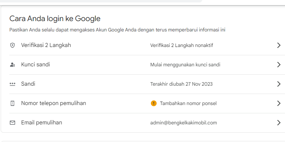Viewport: 285px width, 142px height.
Task: Click the admin@bengkelkakimobil.com recovery email
Action: tap(184, 123)
